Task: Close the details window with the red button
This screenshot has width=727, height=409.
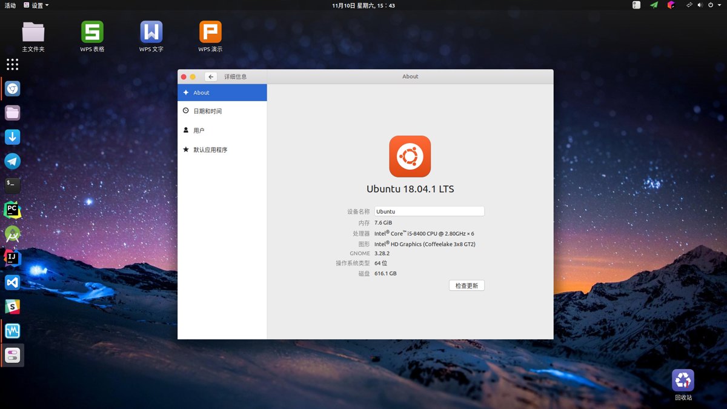Action: [184, 77]
